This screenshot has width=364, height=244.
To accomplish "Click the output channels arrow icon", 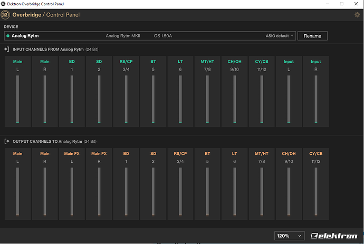I will click(x=7, y=141).
